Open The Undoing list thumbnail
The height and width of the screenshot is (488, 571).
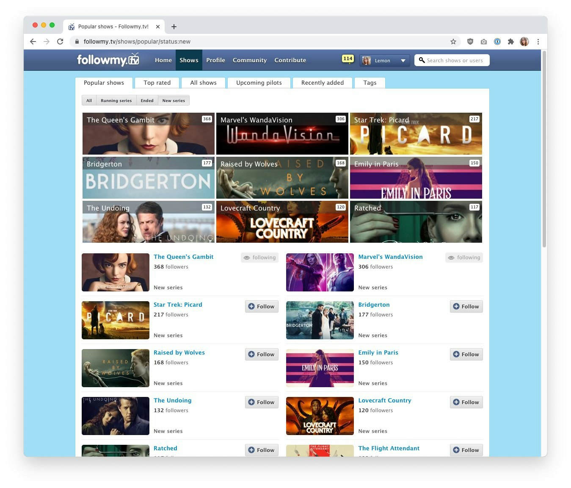click(x=116, y=416)
